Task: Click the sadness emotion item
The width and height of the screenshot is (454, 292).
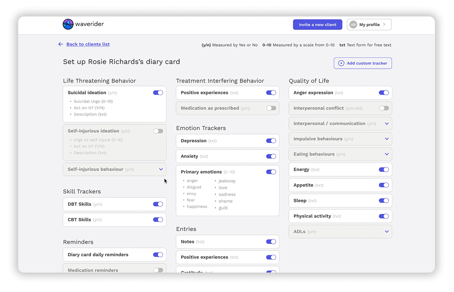Action: tap(227, 194)
